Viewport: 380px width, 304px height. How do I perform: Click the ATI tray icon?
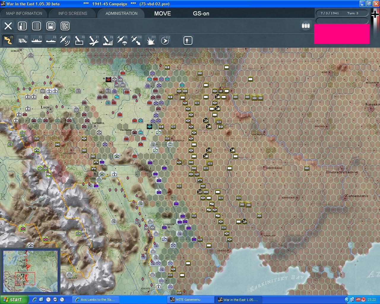pos(358,300)
